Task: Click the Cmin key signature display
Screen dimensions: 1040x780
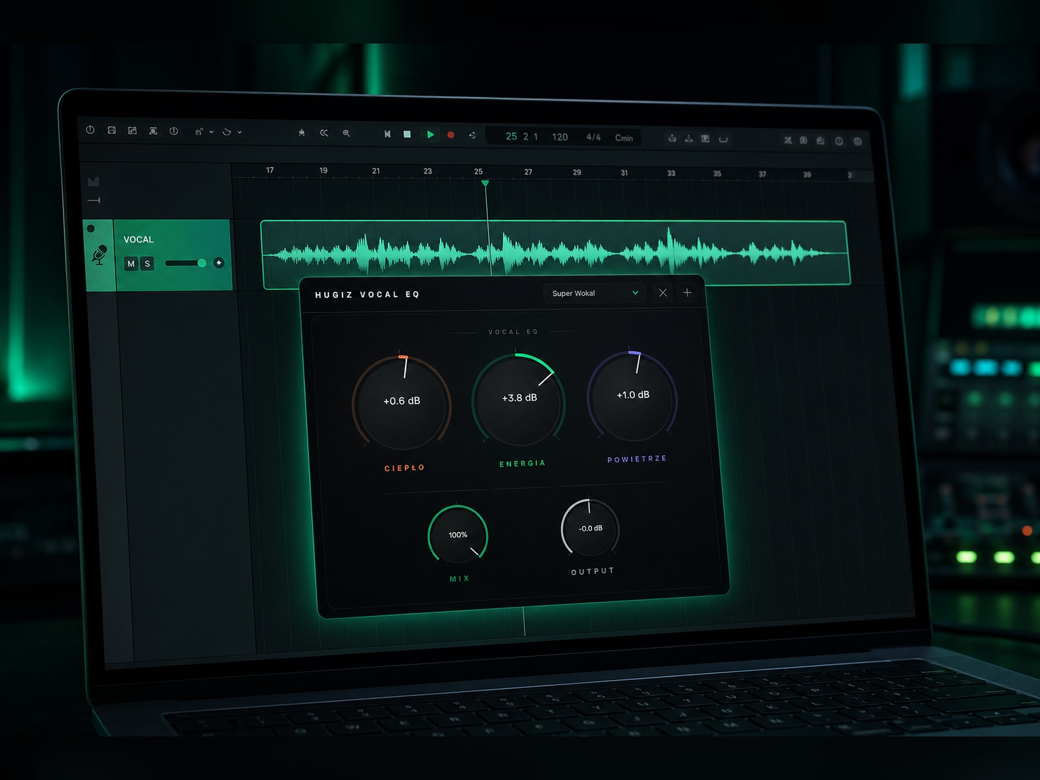Action: coord(624,138)
